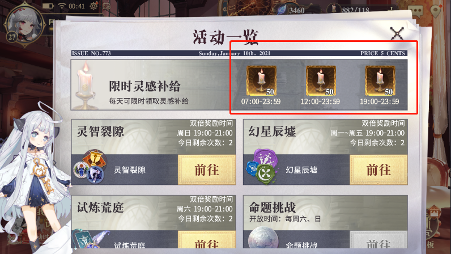
Task: Open the map location pin icon
Action: [436, 11]
